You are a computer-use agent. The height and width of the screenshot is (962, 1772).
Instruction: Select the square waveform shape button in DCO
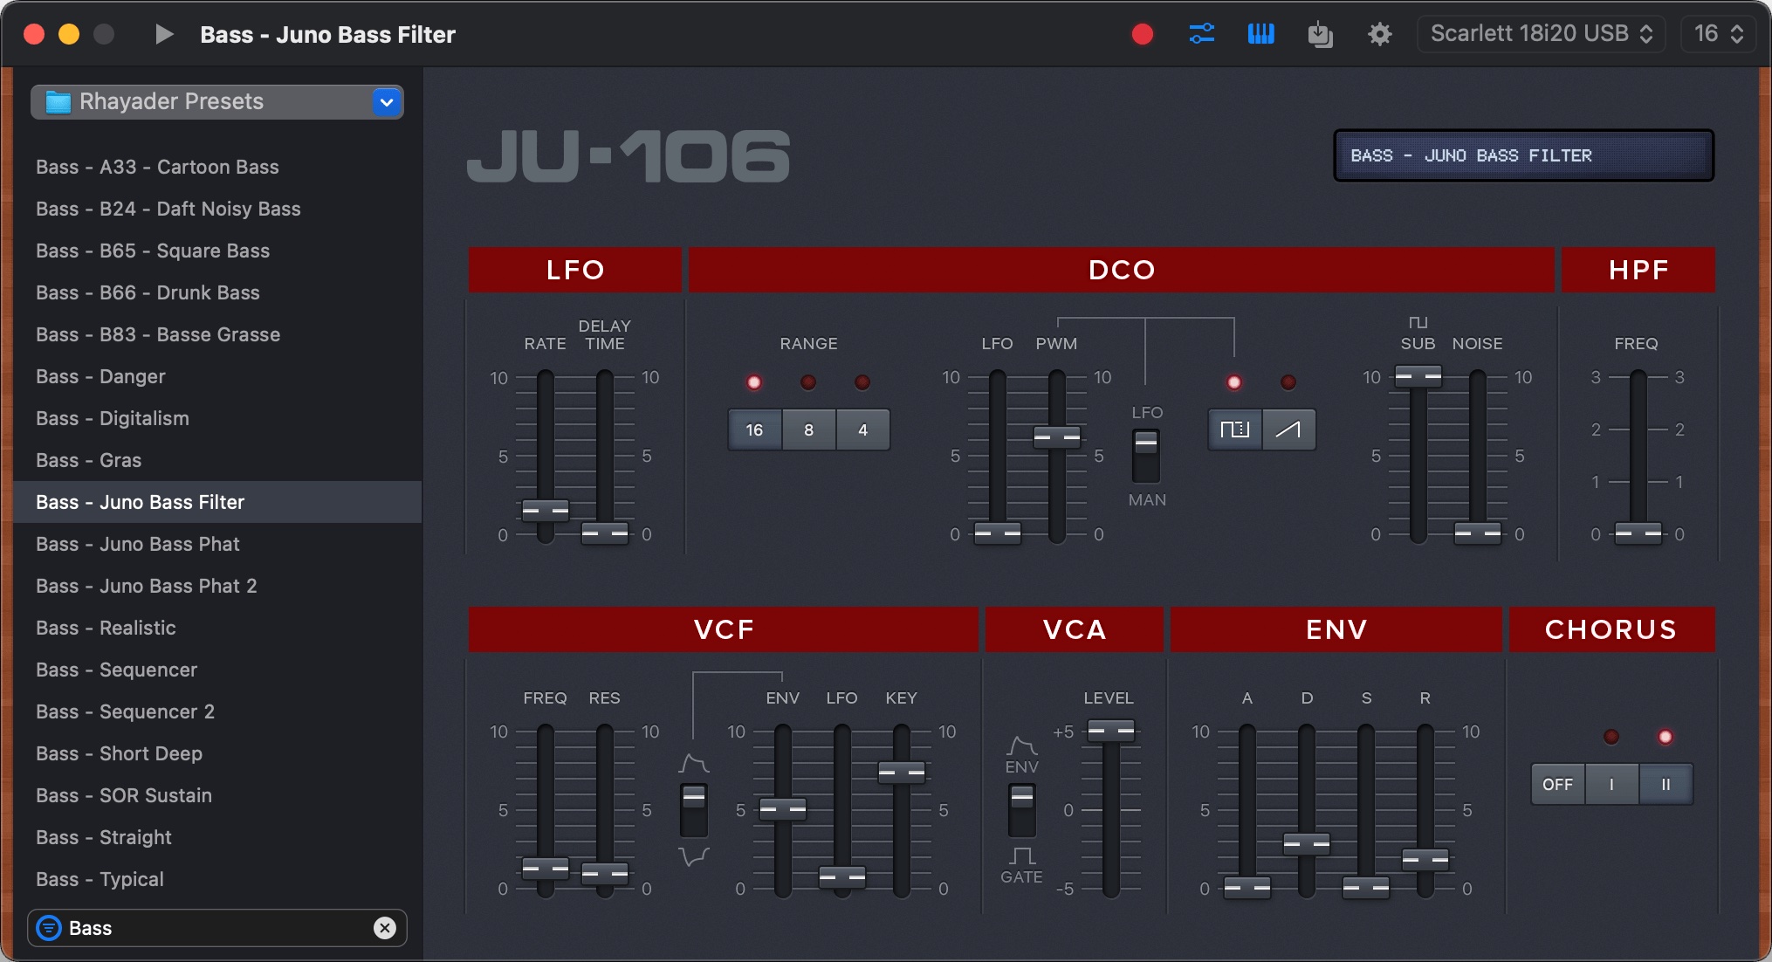(1237, 429)
